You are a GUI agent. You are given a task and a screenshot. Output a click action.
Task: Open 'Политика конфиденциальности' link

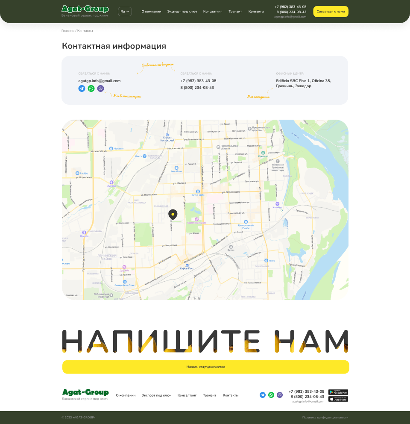[x=325, y=418]
